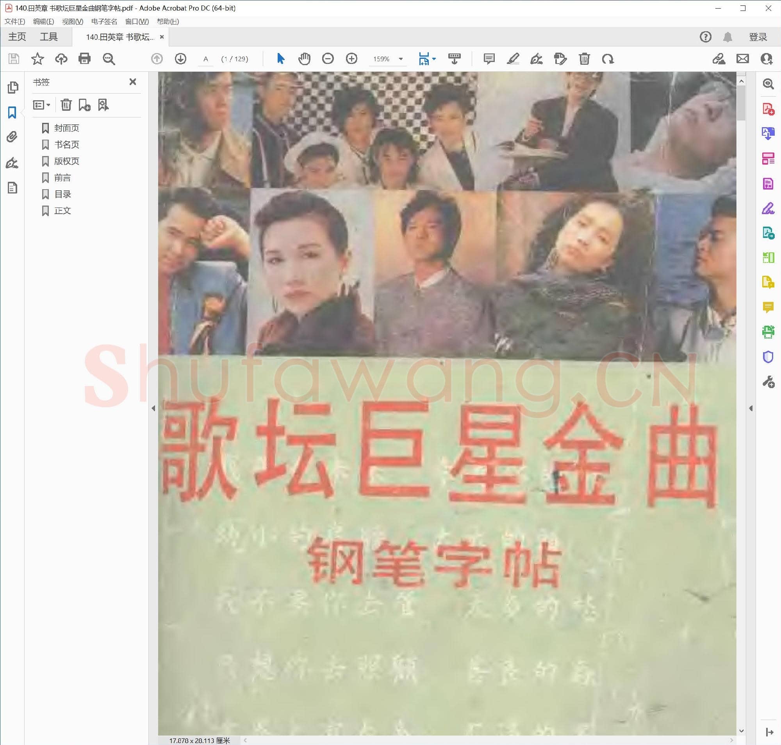
Task: Click the delete bookmark trash icon
Action: 66,105
